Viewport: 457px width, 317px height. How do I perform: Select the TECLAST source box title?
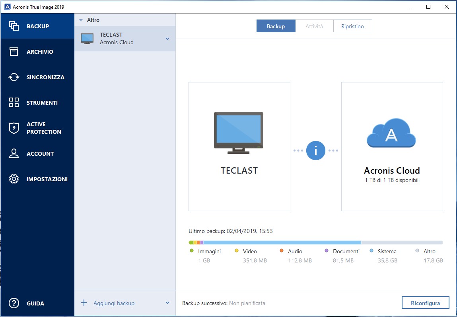(x=239, y=170)
